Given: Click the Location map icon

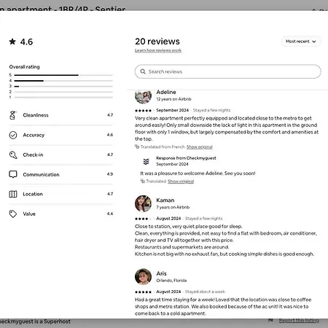Looking at the screenshot, I should click(x=13, y=194).
